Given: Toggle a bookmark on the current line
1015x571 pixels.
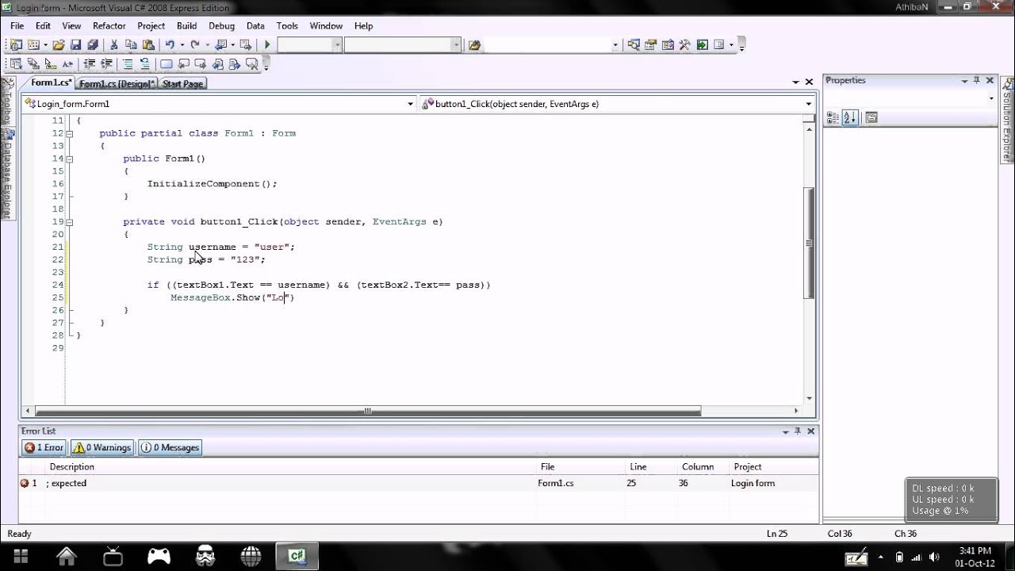Looking at the screenshot, I should click(x=166, y=64).
